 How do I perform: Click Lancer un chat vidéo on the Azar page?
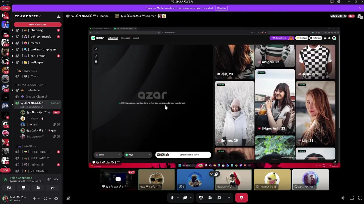click(x=183, y=155)
